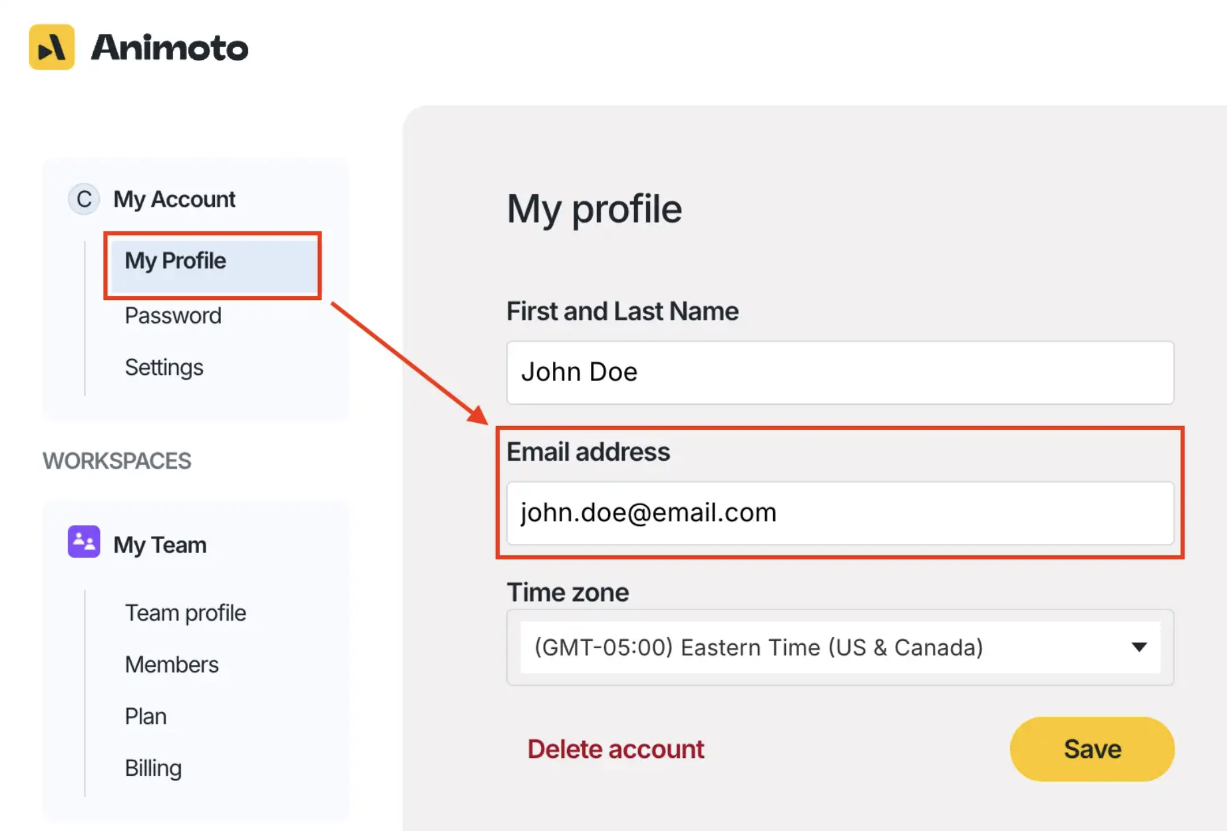
Task: Click the Save button
Action: point(1092,749)
